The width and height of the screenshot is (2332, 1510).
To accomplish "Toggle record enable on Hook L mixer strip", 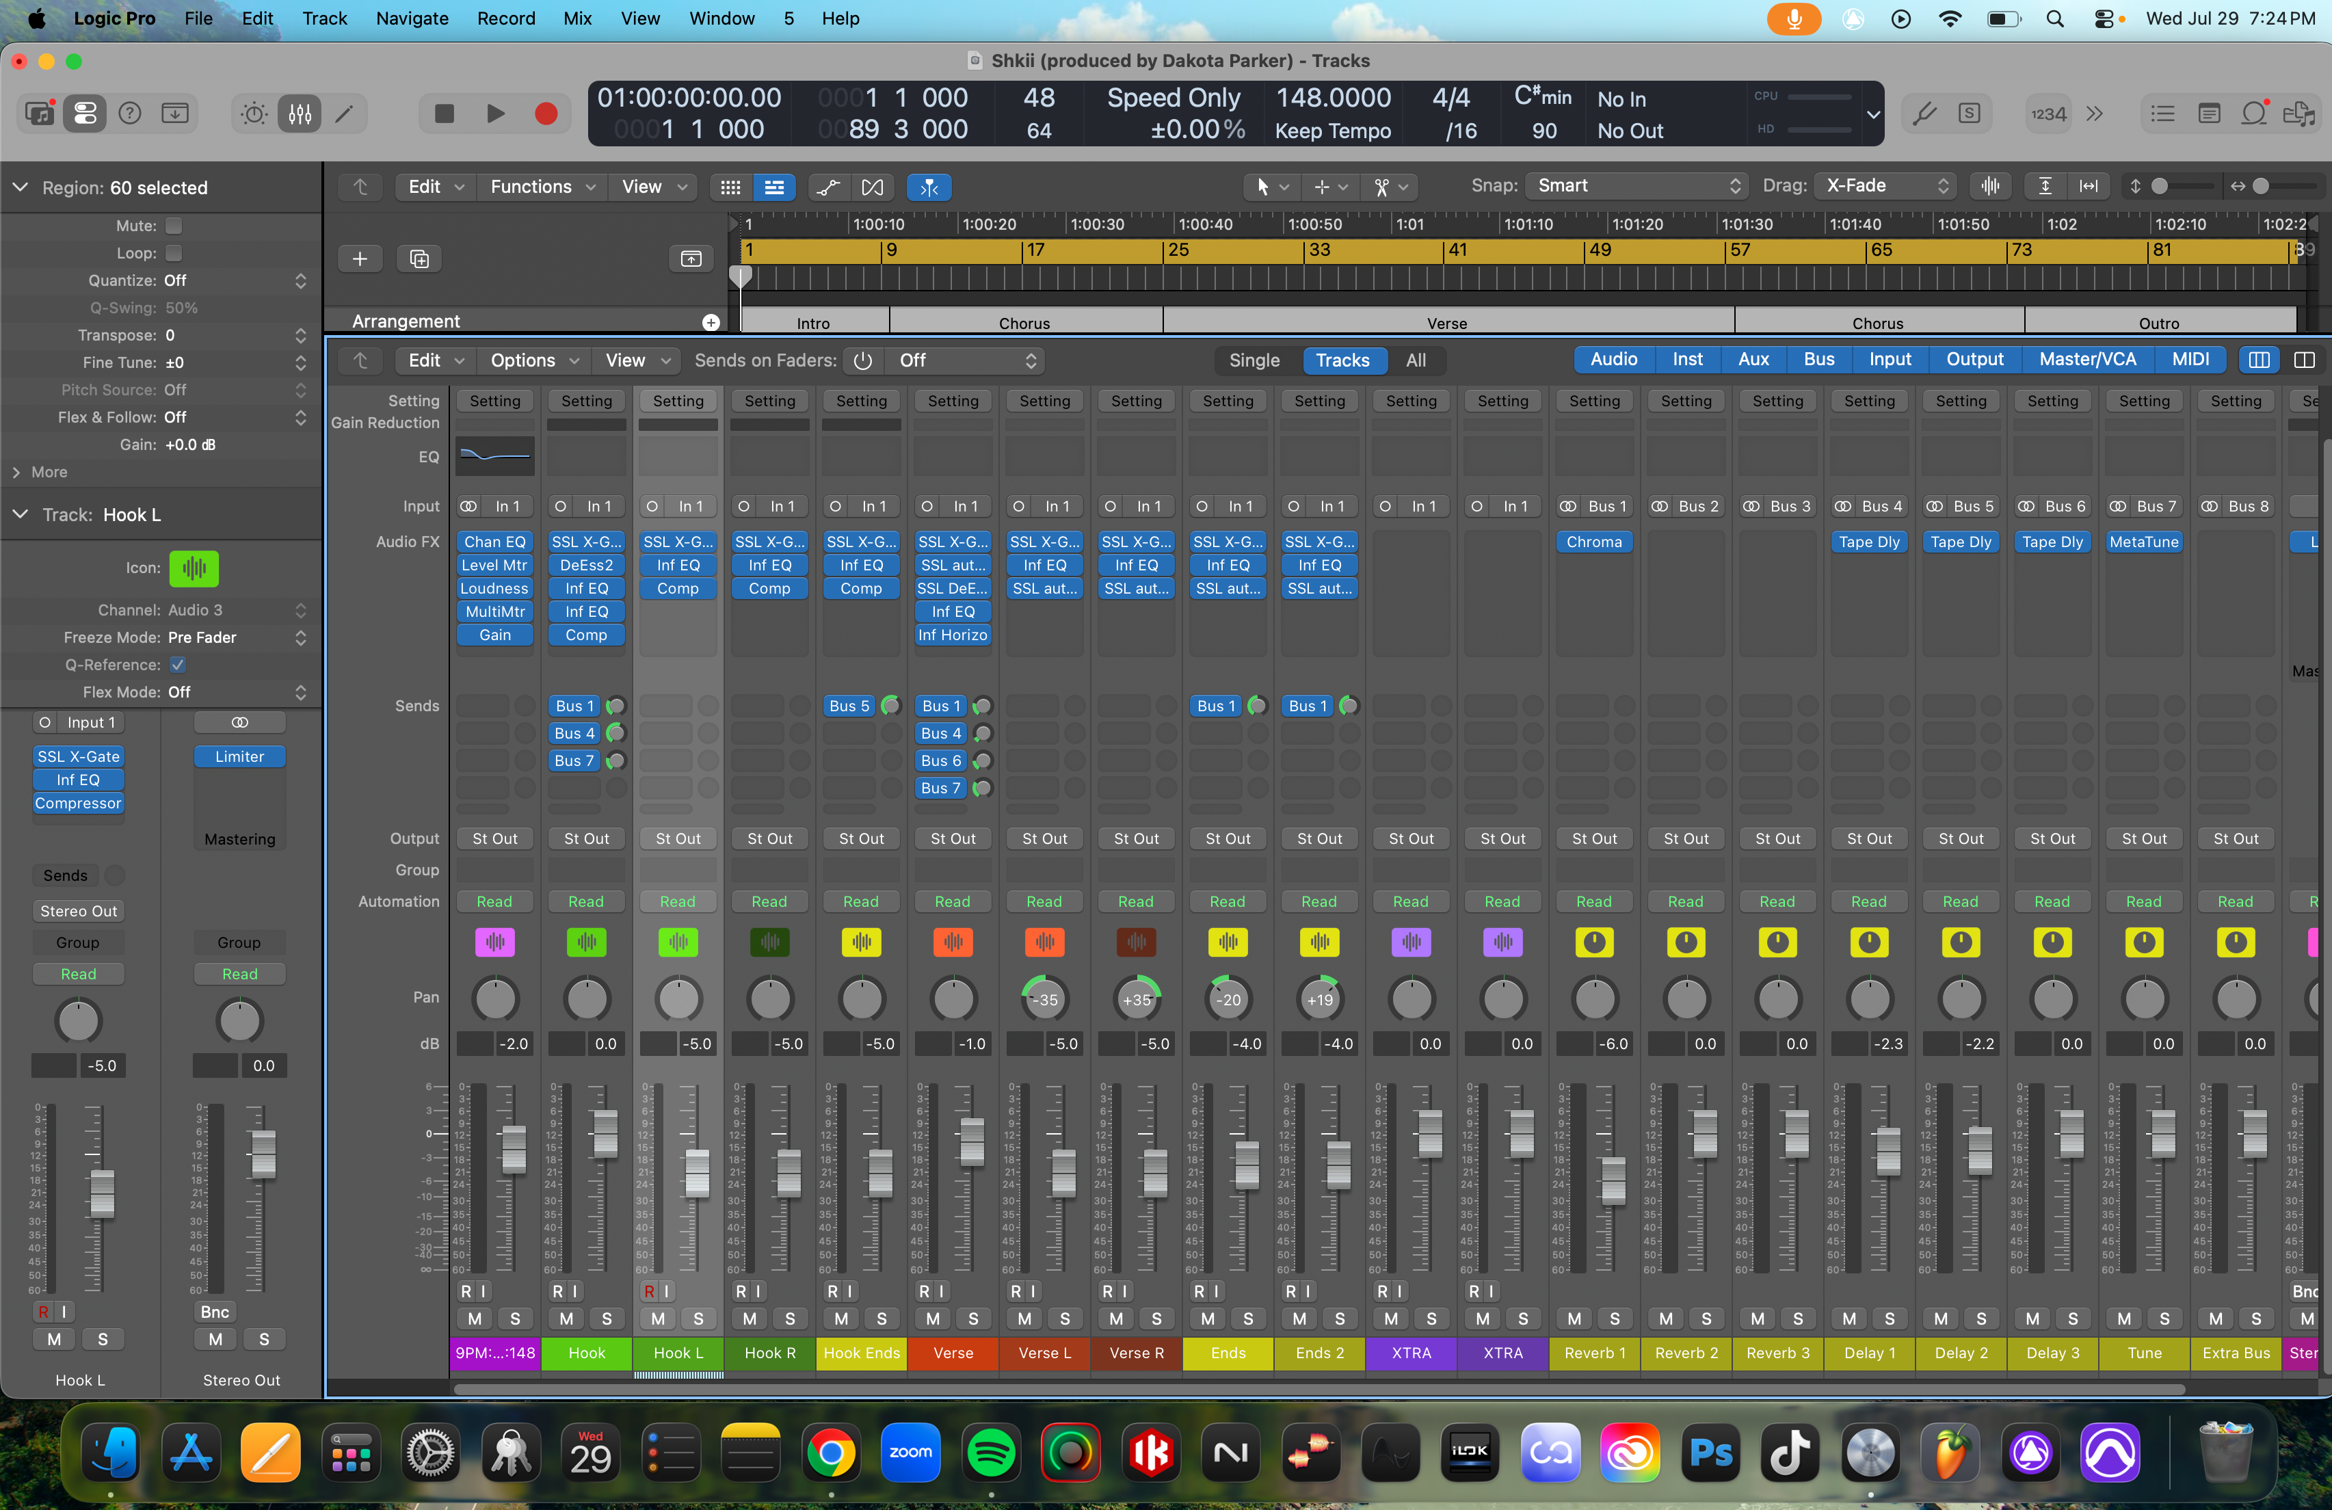I will click(x=648, y=1290).
